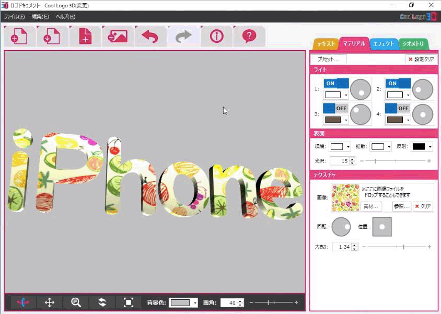Image resolution: width=441 pixels, height=314 pixels.
Task: Open light 4 brown color dropdown
Action: tap(408, 120)
